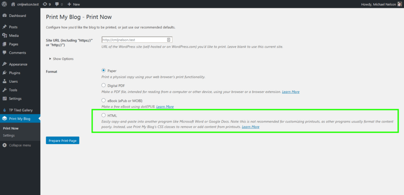
Task: Click the Pages icon in sidebar
Action: pyautogui.click(x=4, y=44)
